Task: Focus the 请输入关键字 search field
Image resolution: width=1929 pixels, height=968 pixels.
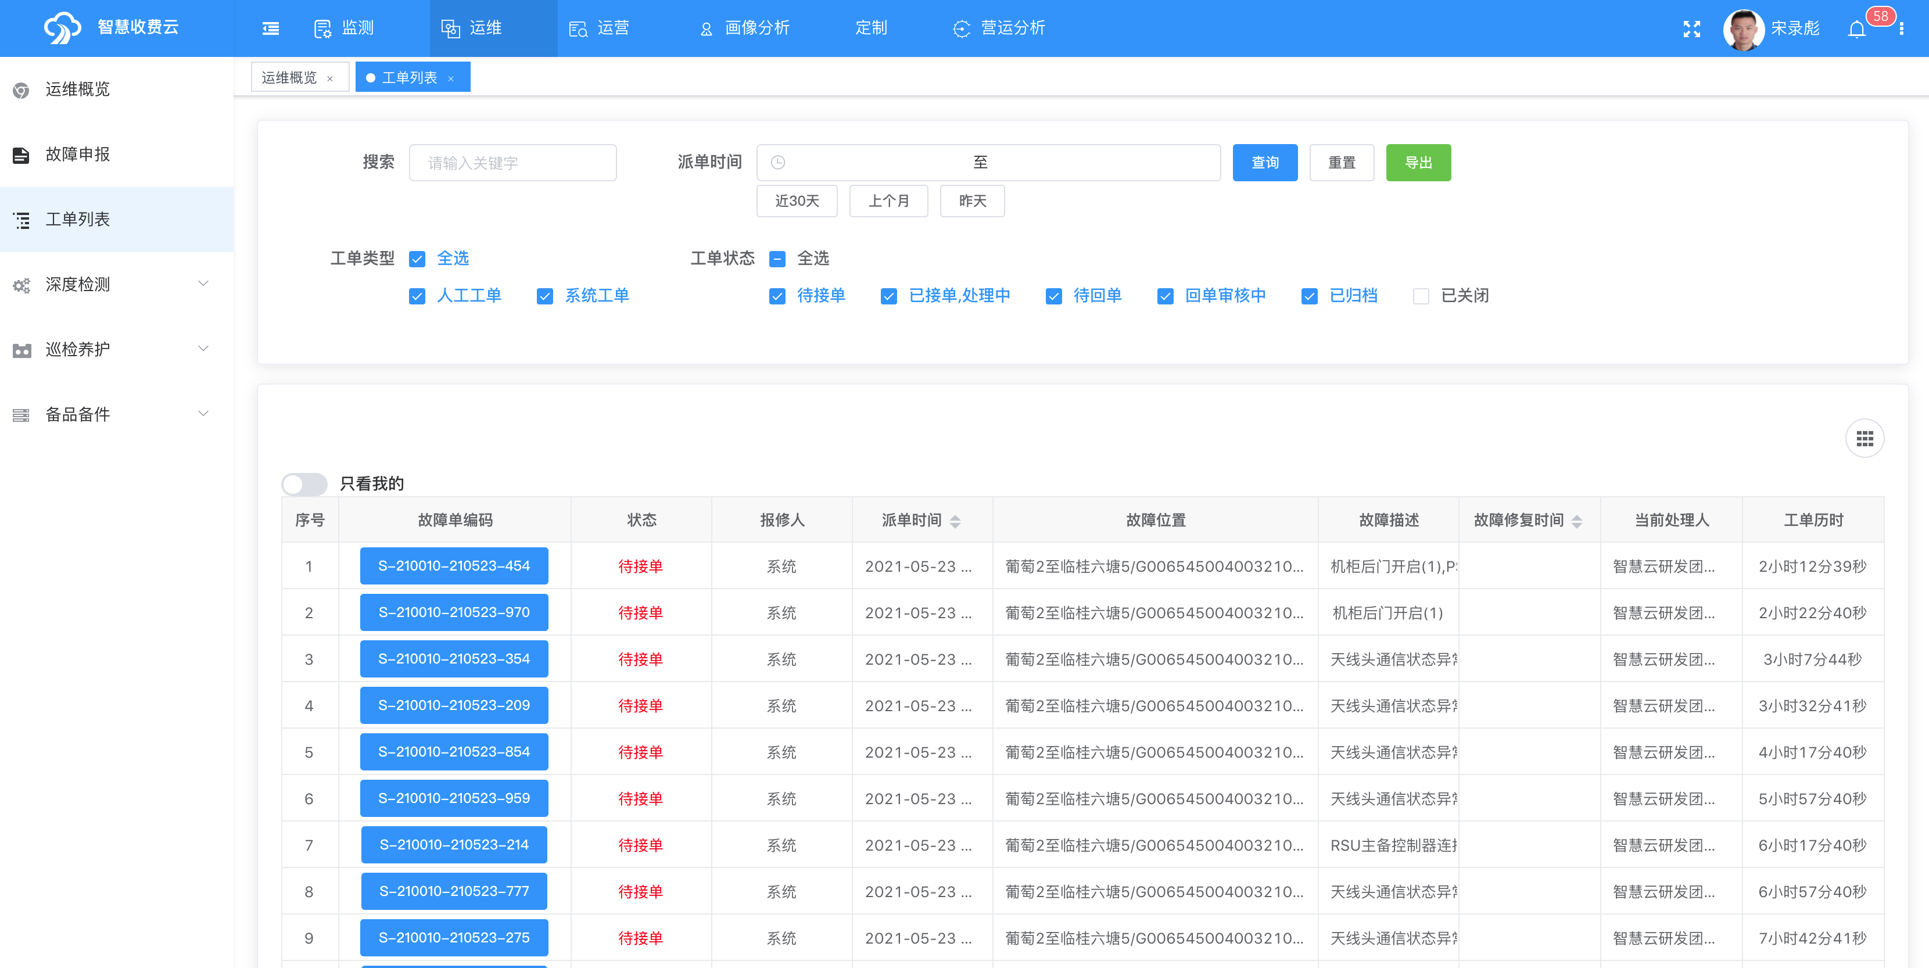Action: point(513,163)
